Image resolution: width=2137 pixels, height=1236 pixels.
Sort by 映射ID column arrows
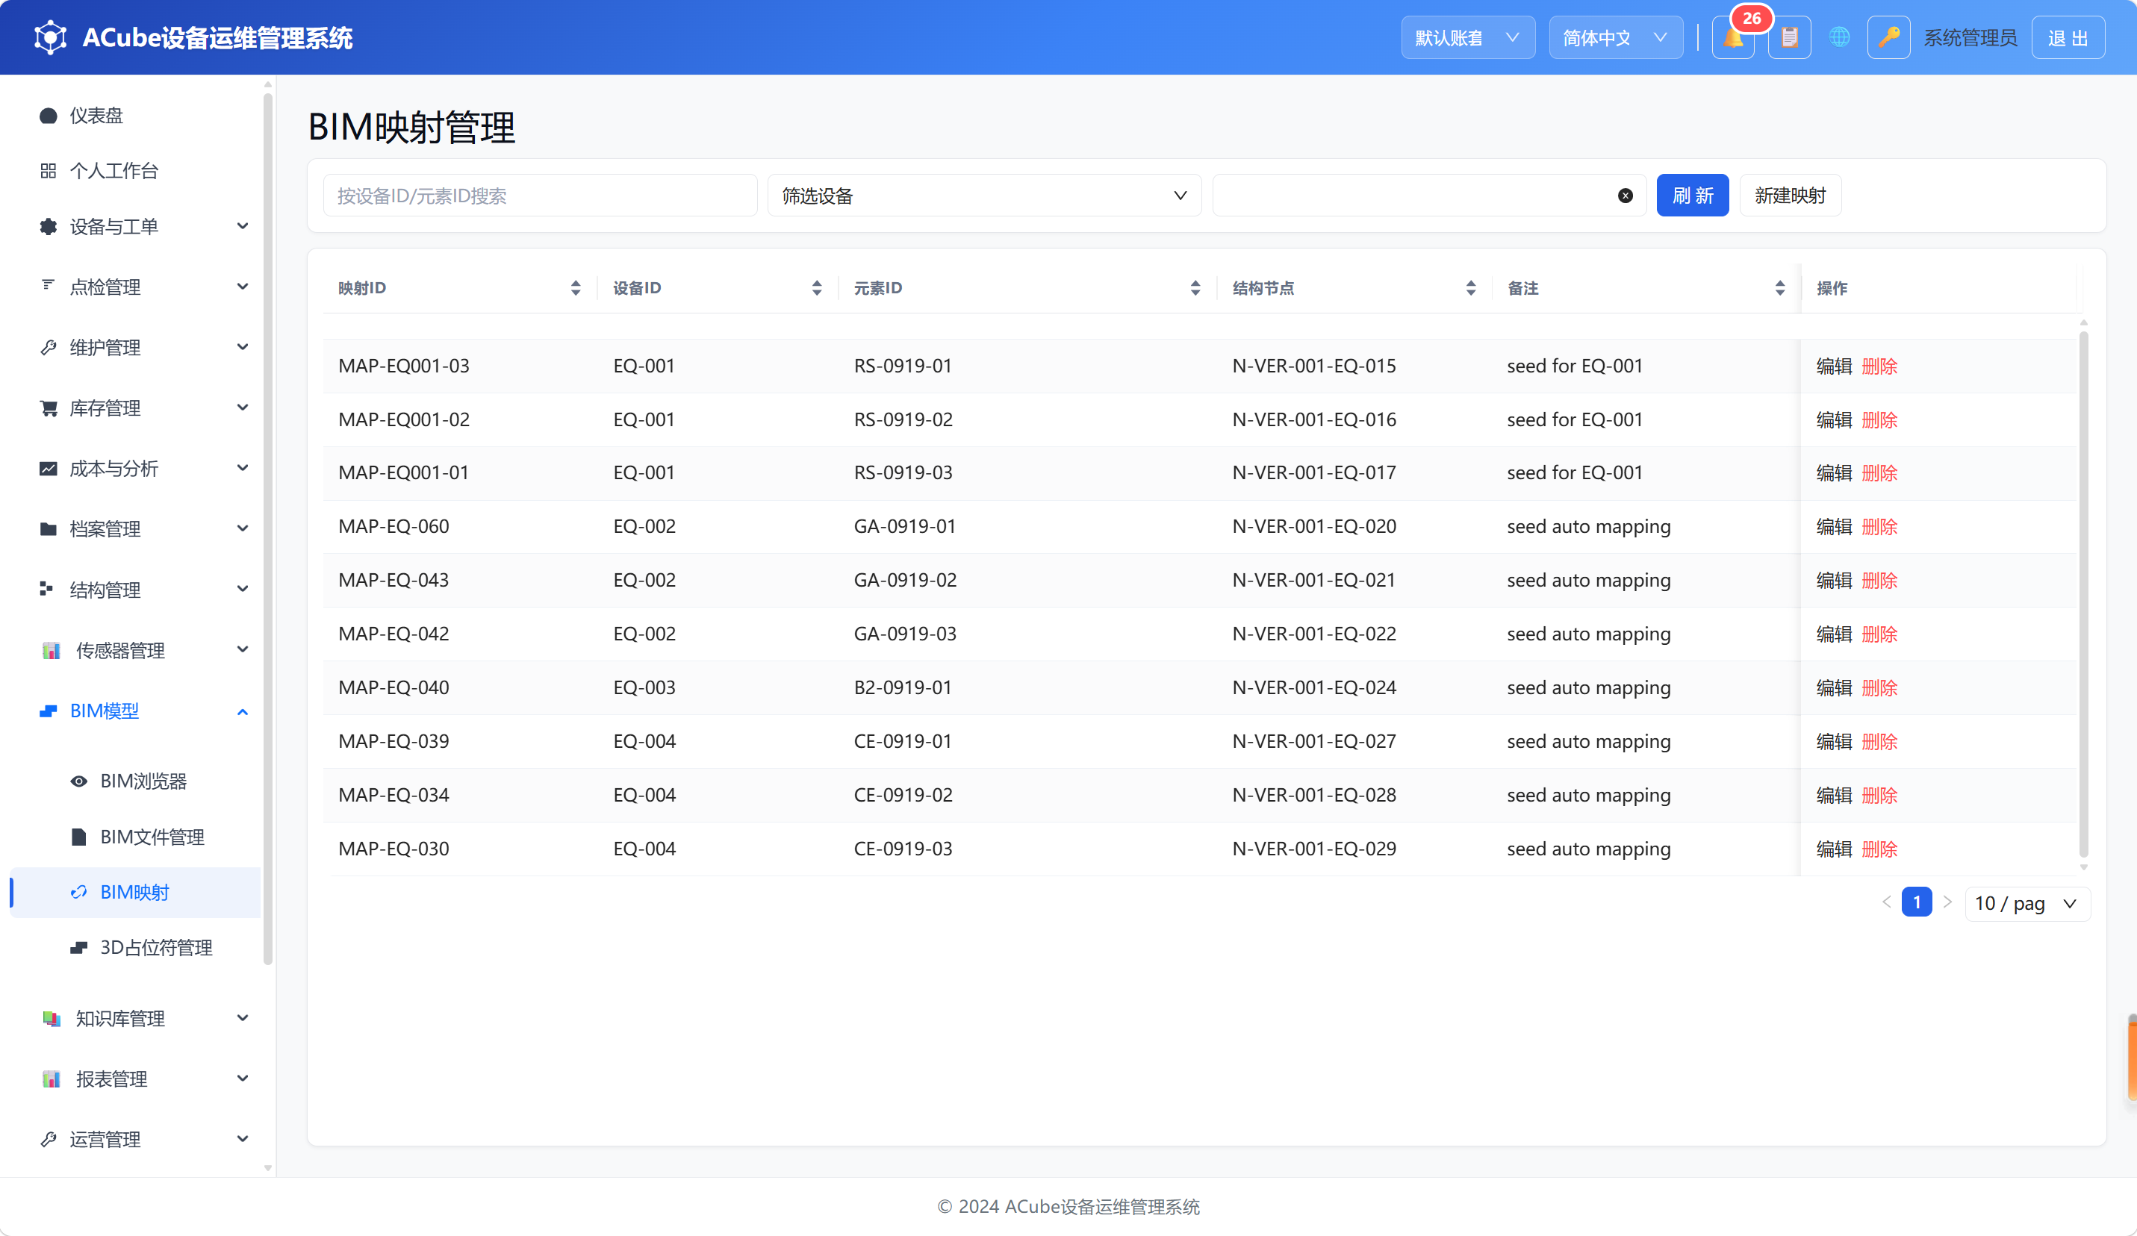[x=576, y=288]
